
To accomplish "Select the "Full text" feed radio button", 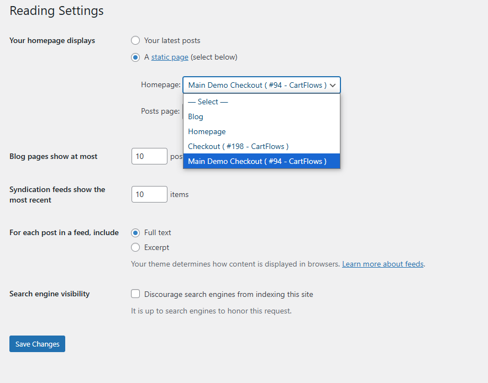I will click(135, 232).
